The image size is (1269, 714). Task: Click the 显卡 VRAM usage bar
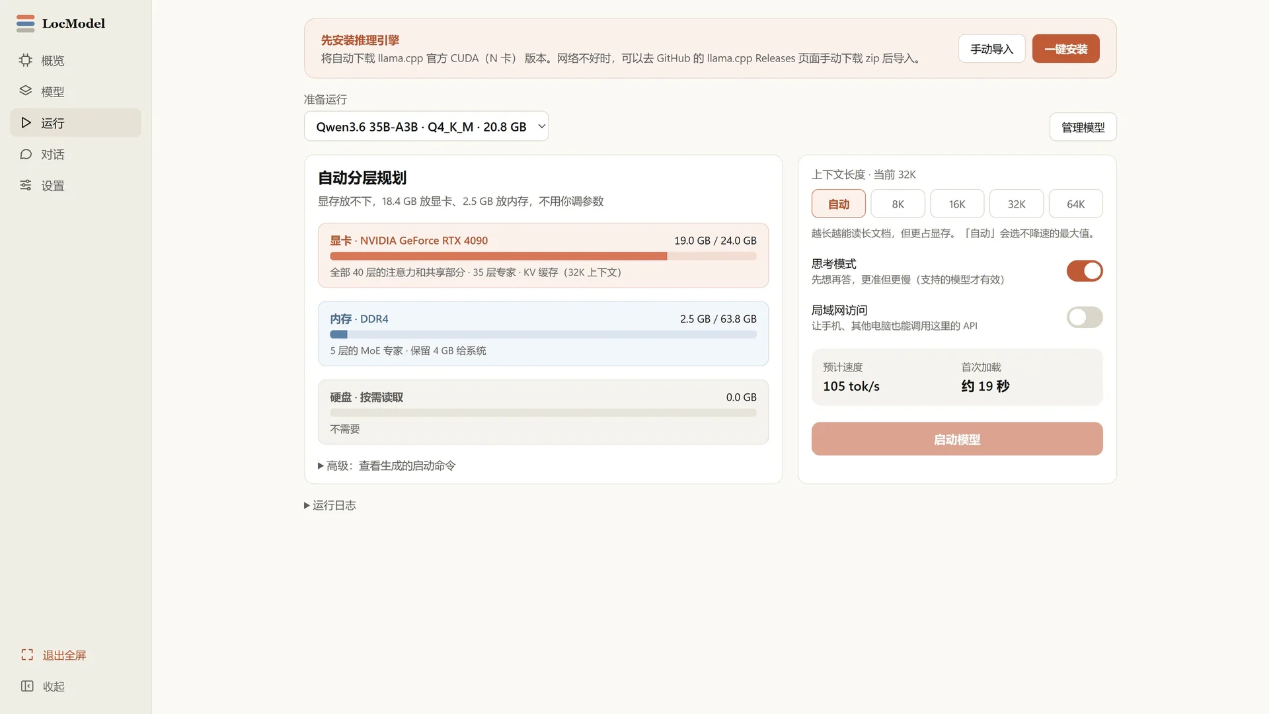click(543, 256)
